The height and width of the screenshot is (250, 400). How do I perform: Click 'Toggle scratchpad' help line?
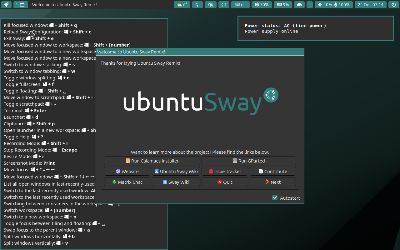coord(30,104)
